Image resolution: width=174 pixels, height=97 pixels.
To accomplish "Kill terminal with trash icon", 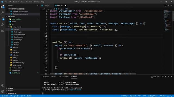I will click(x=166, y=77).
